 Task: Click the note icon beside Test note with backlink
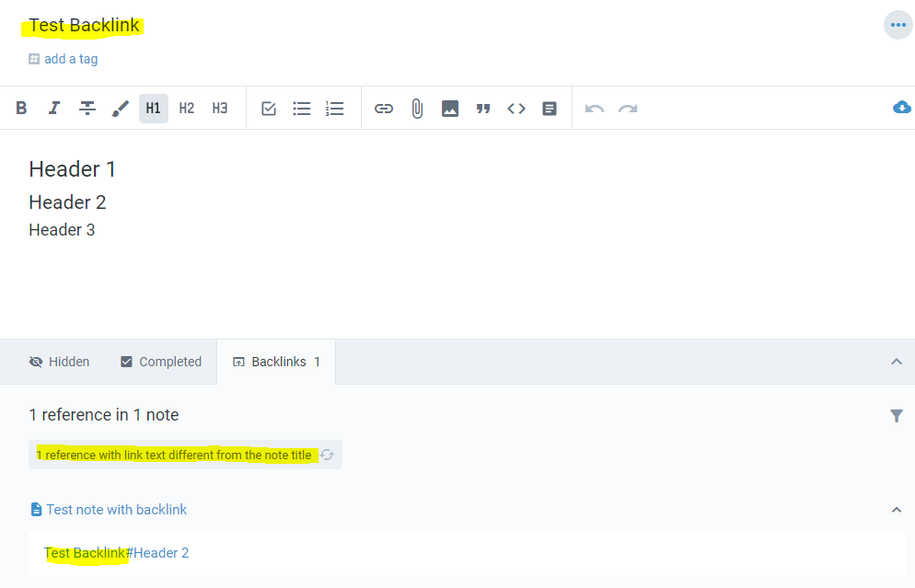tap(36, 510)
